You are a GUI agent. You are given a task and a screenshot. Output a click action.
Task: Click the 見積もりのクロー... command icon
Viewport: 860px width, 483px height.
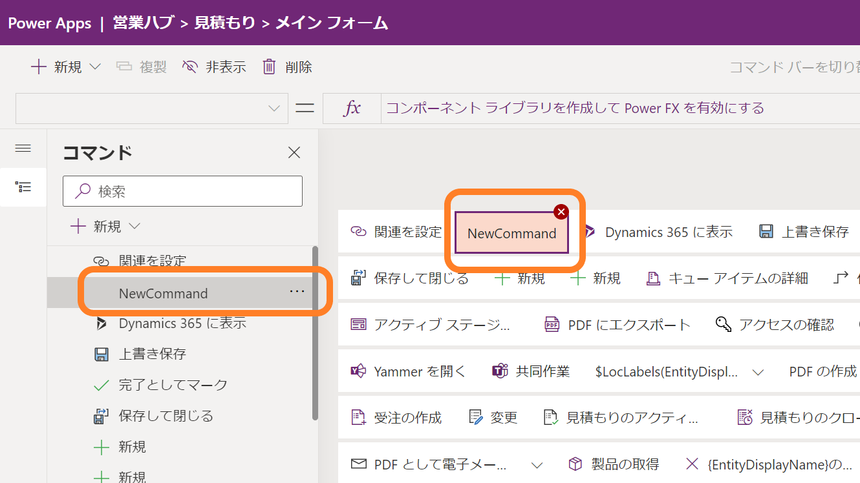pyautogui.click(x=746, y=417)
